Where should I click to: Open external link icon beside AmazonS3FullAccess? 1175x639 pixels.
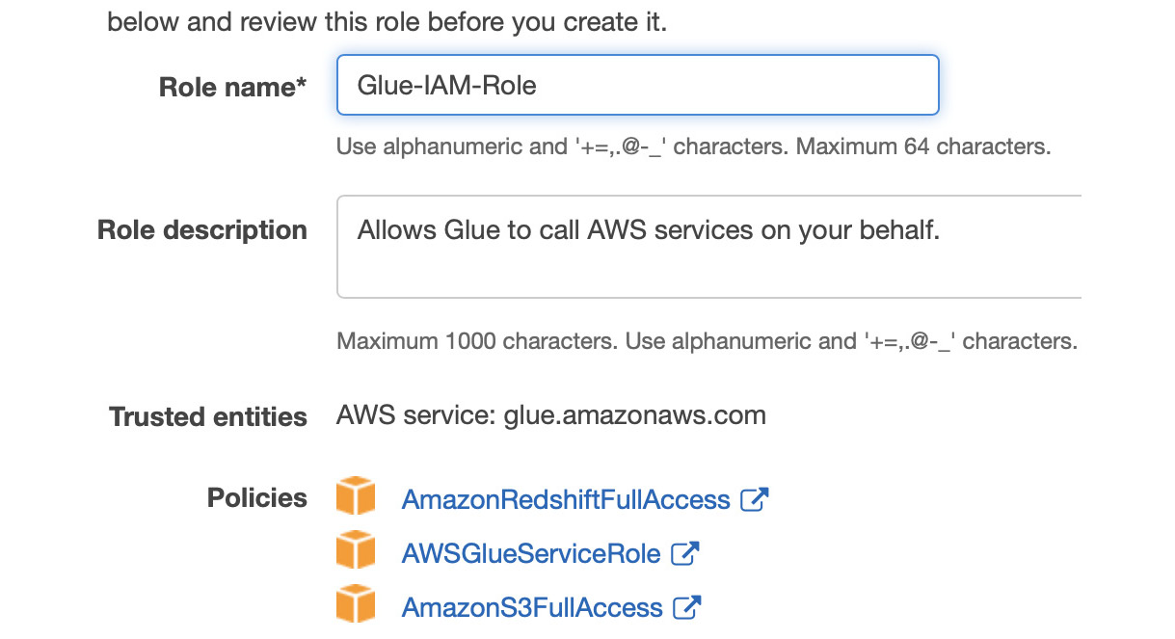687,607
